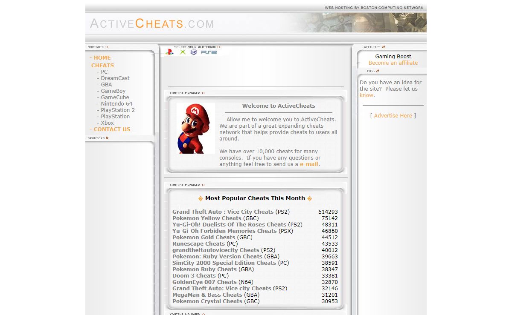512x315 pixels.
Task: Open the PlayStation cheats category in sidebar
Action: (x=115, y=116)
